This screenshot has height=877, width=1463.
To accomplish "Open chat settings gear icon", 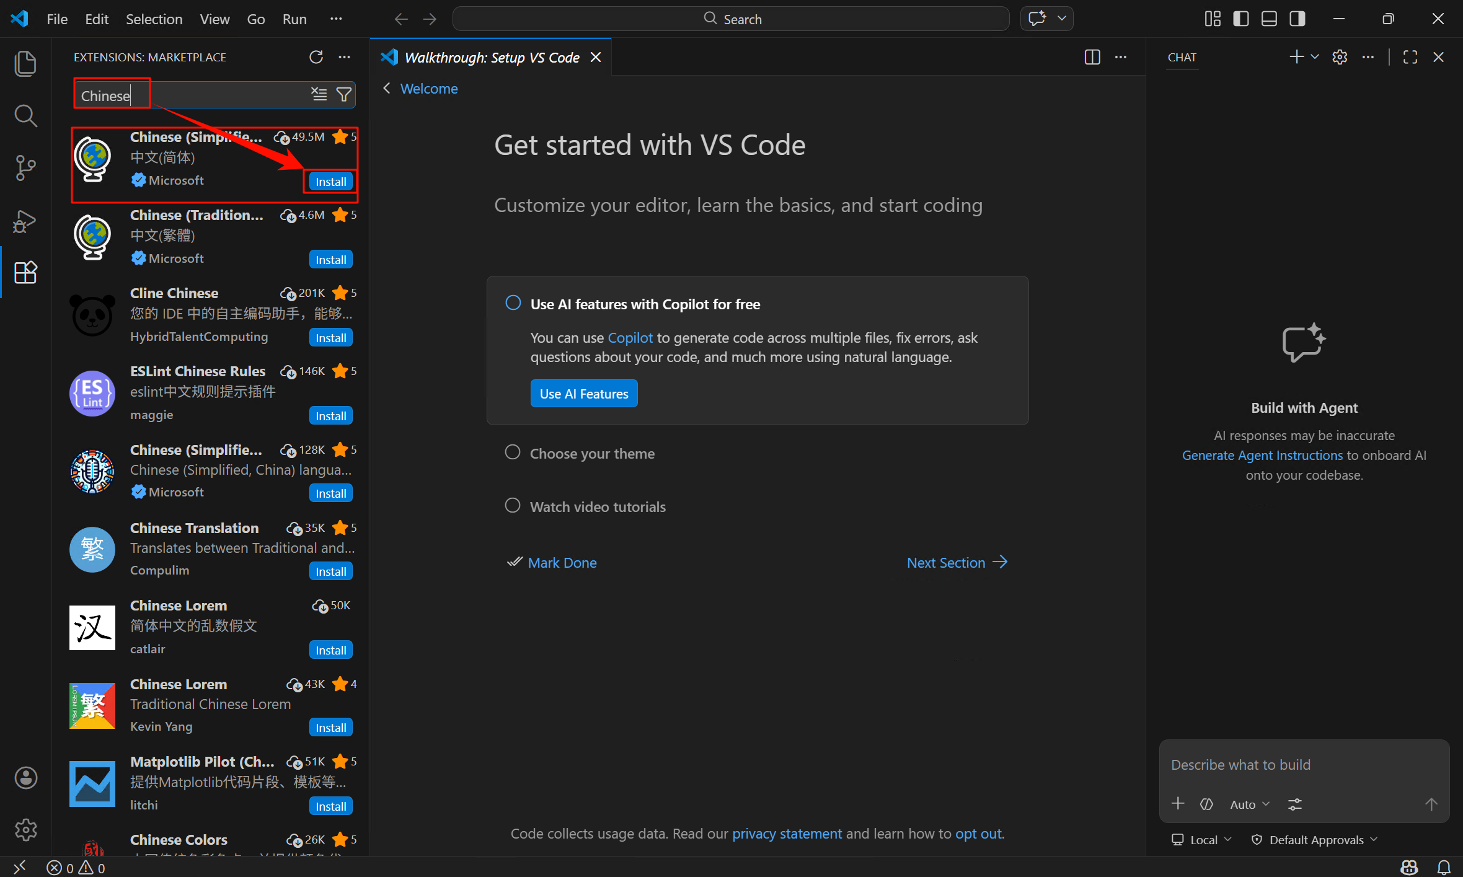I will (x=1340, y=57).
